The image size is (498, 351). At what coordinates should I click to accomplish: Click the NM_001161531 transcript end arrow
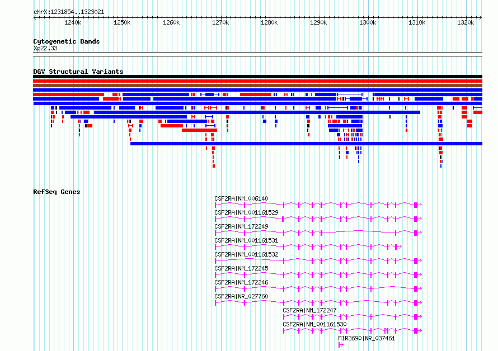[399, 246]
